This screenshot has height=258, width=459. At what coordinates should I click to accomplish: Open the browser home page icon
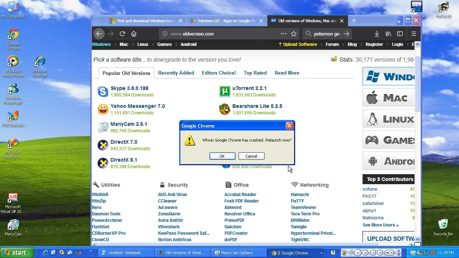tap(134, 34)
